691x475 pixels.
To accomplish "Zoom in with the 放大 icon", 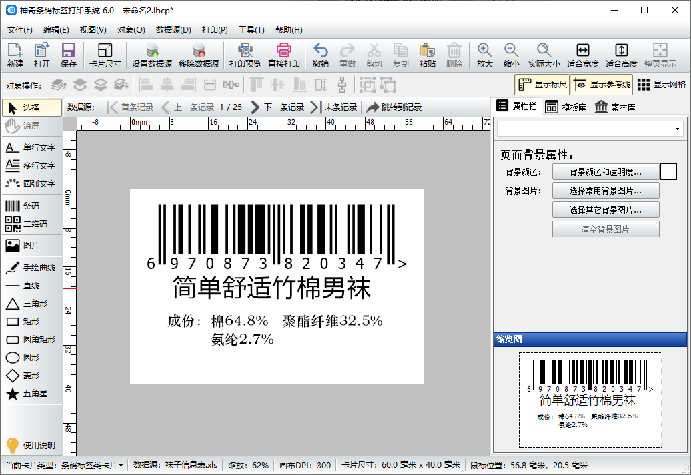I will point(484,55).
